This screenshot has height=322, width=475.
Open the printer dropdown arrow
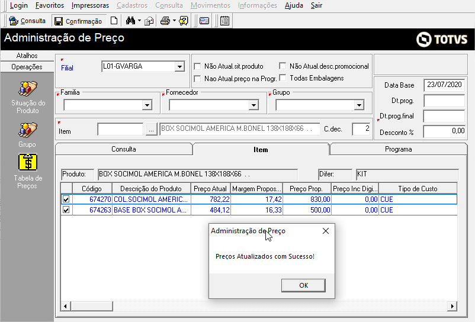174,21
